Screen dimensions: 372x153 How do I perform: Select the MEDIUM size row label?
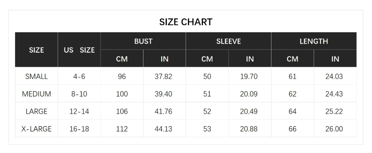tap(37, 94)
